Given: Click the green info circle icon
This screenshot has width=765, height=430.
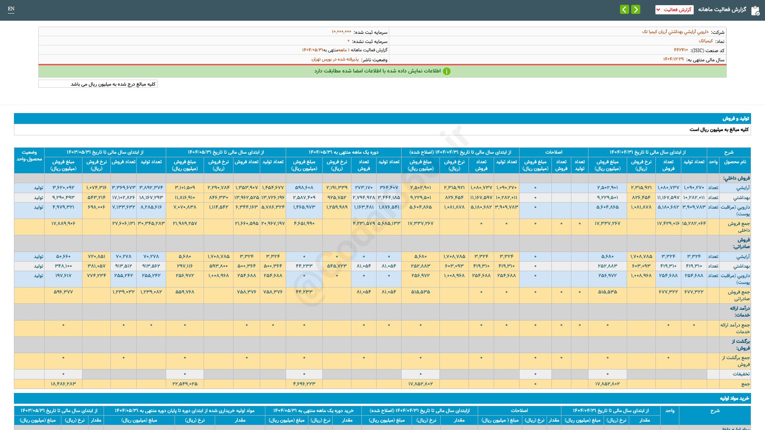Looking at the screenshot, I should pyautogui.click(x=447, y=71).
